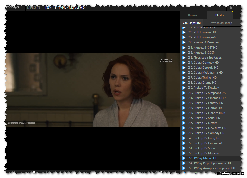Click play icon next to 039. Prokop TV Detektiv
Viewport: 247px width, 178px height.
tap(184, 88)
